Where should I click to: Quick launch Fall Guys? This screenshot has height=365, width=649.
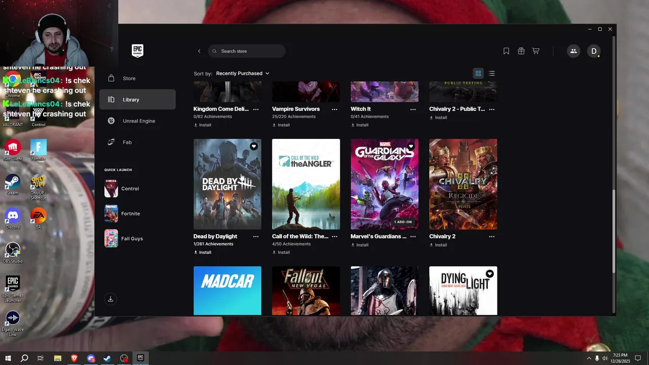point(124,238)
